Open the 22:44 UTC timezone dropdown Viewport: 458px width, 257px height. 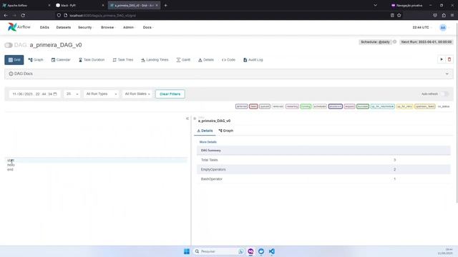422,27
